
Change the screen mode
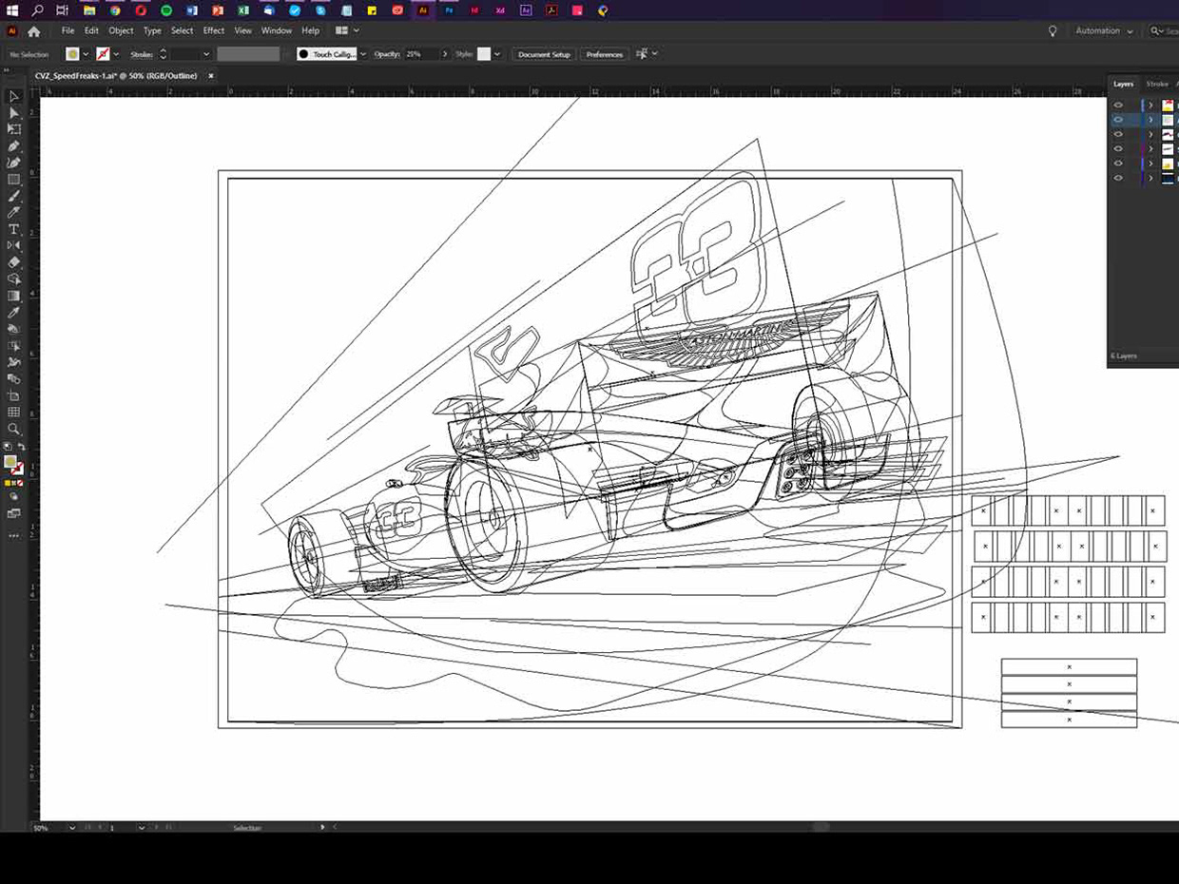tap(13, 514)
